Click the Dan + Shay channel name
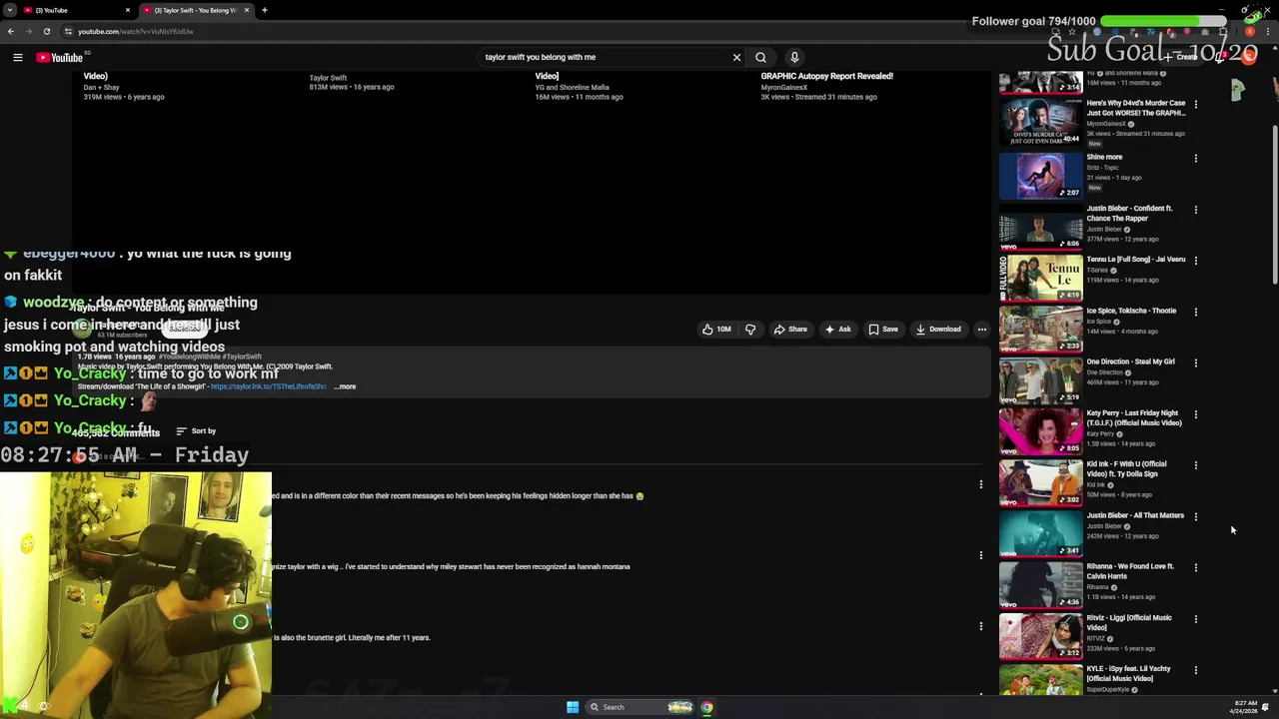Viewport: 1279px width, 719px height. (101, 87)
